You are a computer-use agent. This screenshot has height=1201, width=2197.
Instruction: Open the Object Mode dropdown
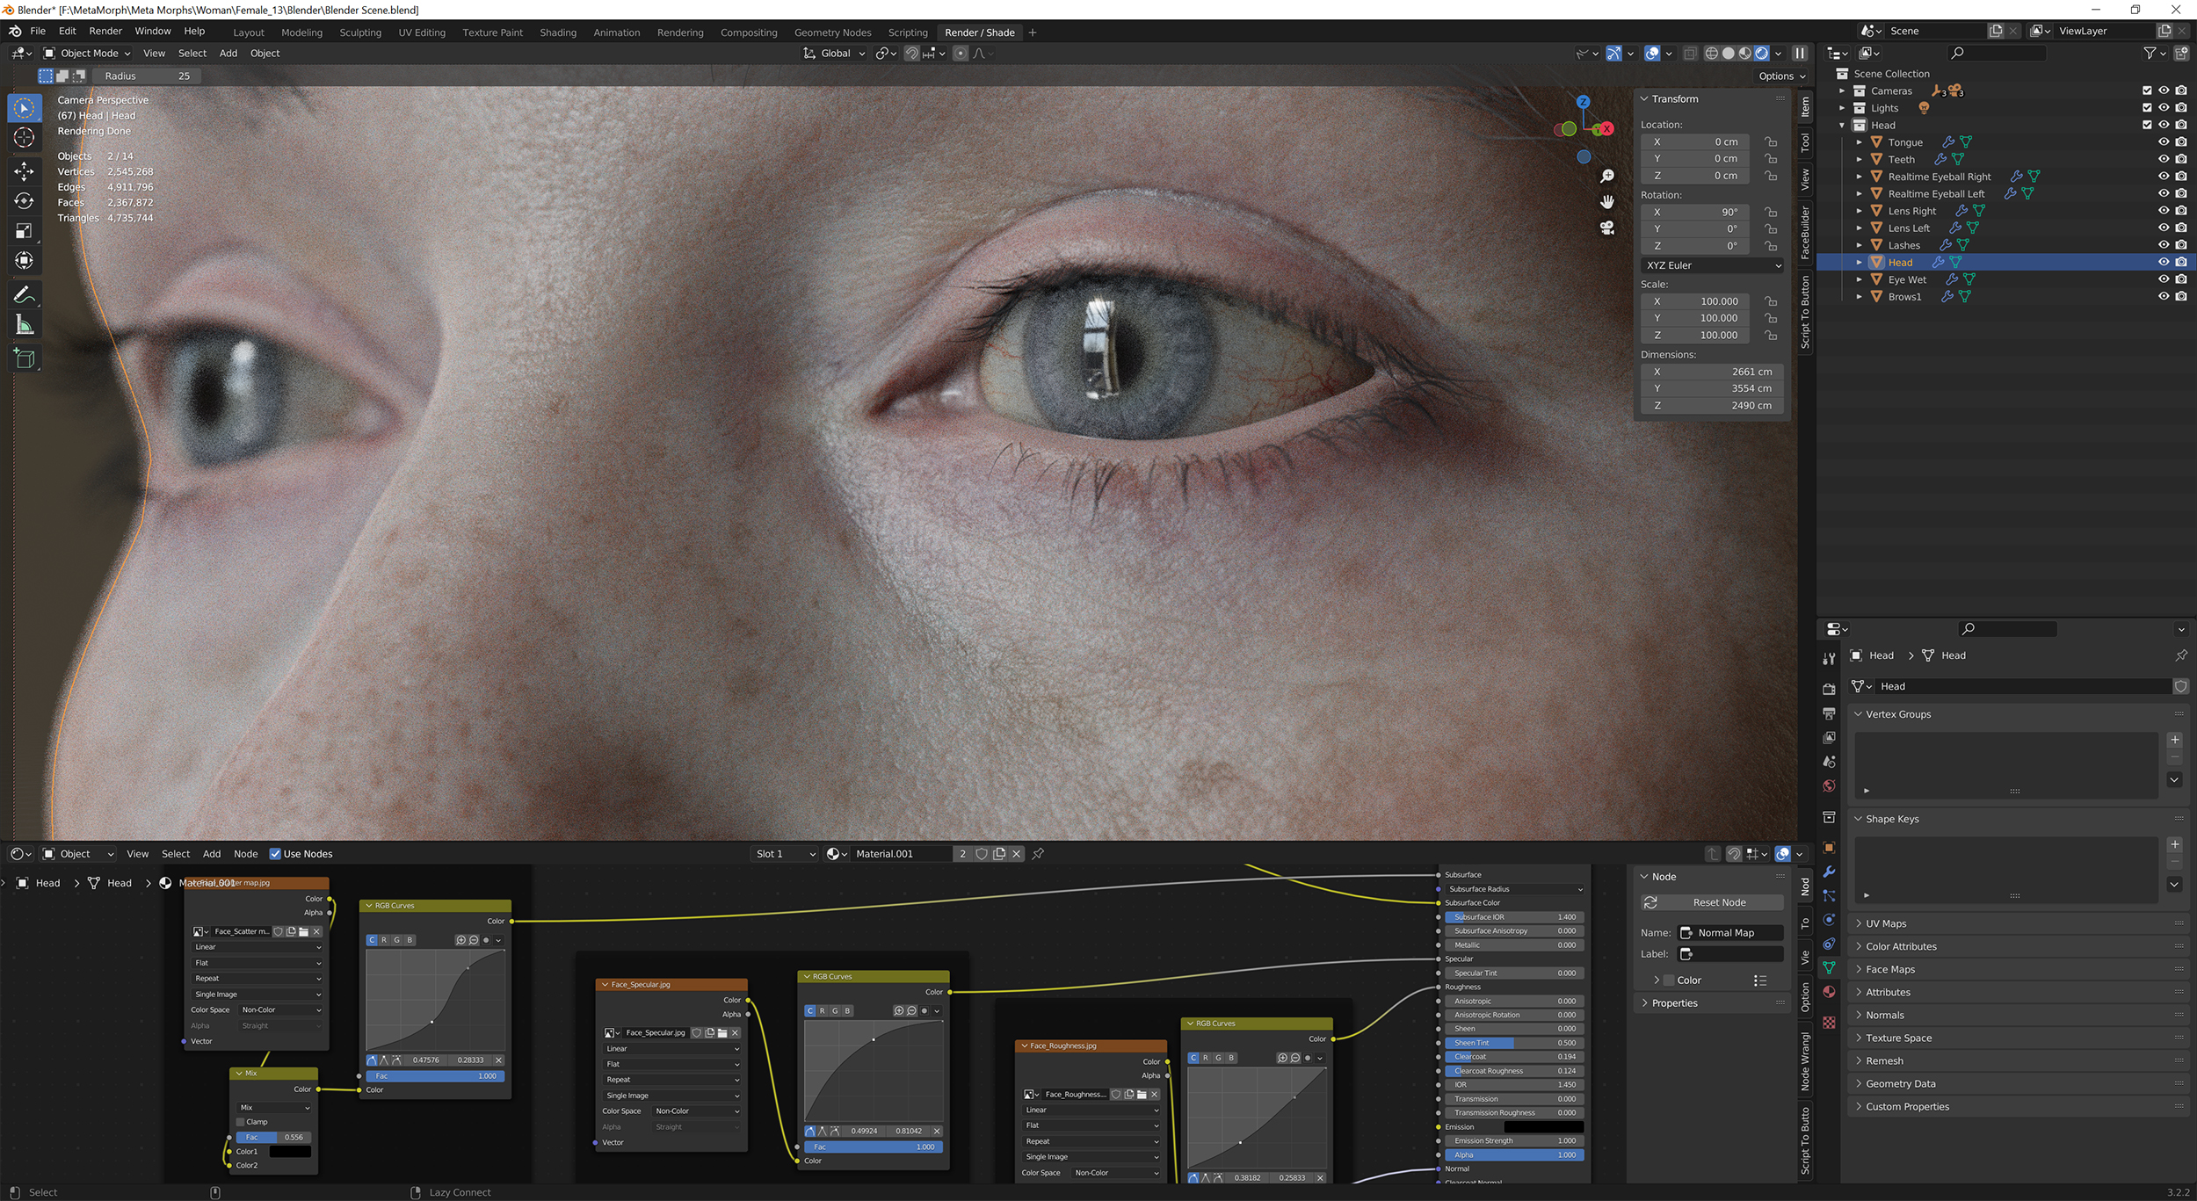click(87, 54)
